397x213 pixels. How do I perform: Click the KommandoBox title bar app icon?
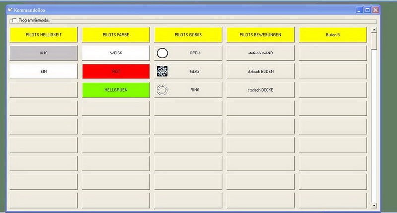tap(10, 9)
